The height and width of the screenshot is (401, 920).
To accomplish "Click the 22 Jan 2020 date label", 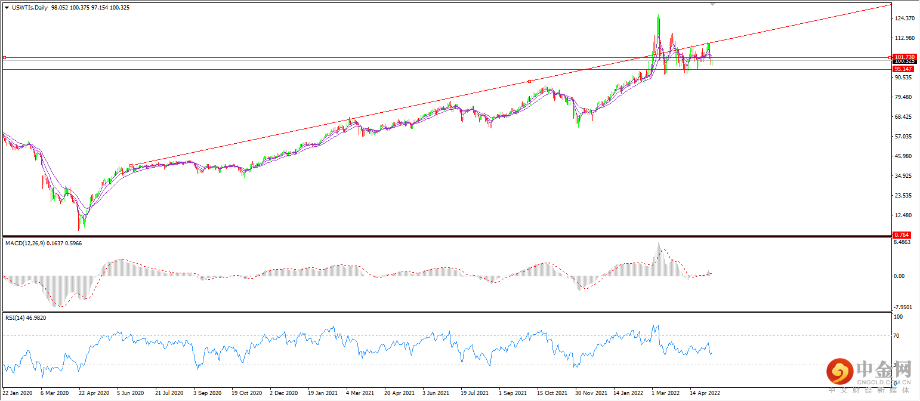I will (17, 394).
